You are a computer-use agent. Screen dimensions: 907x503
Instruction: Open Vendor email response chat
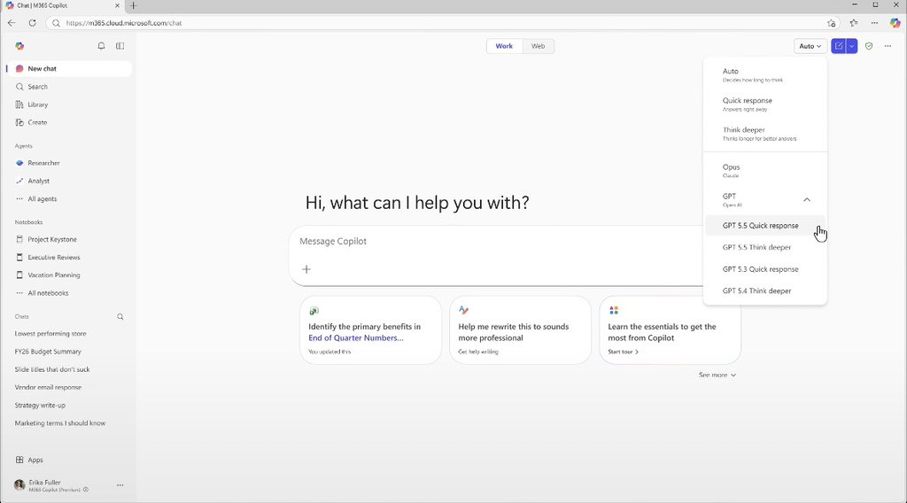tap(48, 387)
